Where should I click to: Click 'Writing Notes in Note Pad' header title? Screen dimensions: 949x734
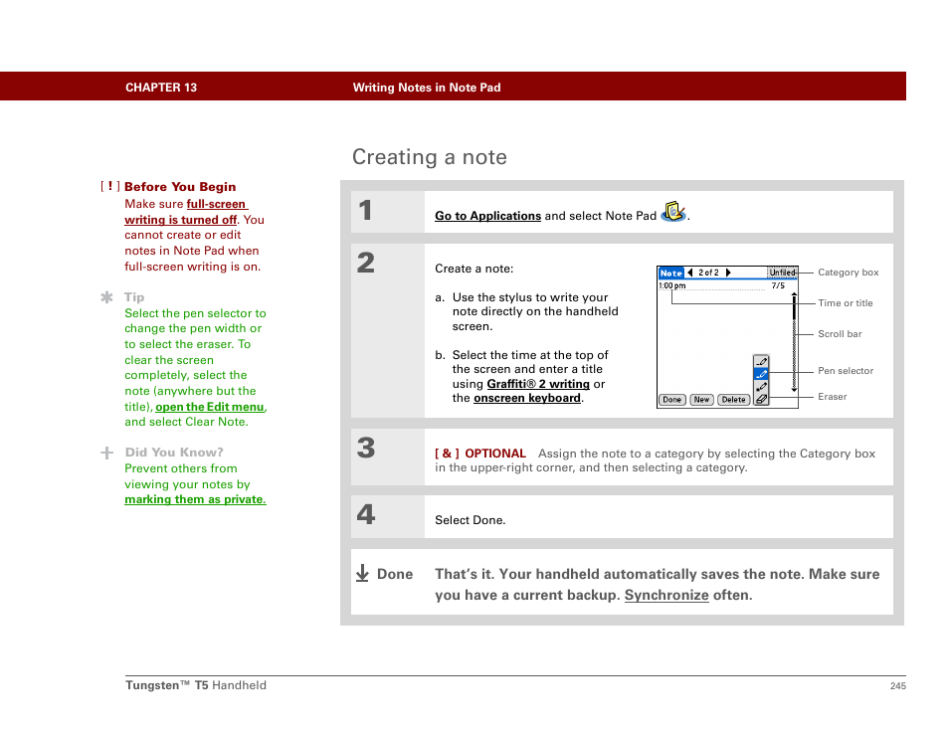click(x=427, y=88)
